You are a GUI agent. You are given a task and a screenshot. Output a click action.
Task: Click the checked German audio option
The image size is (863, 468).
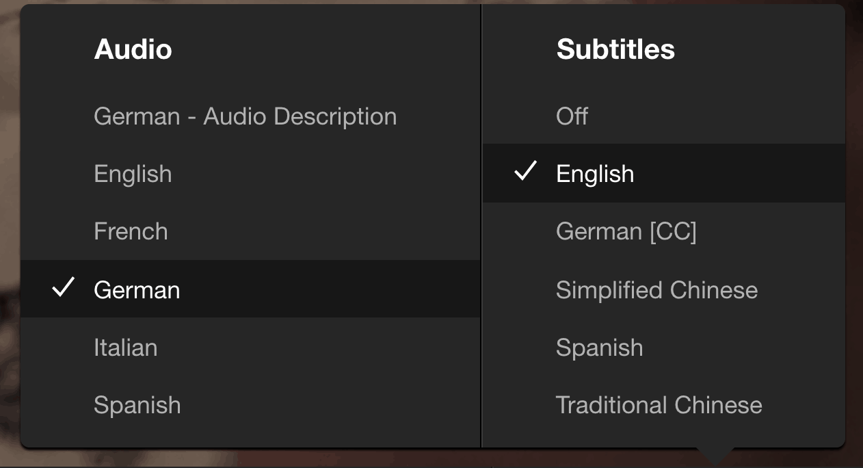pos(137,290)
